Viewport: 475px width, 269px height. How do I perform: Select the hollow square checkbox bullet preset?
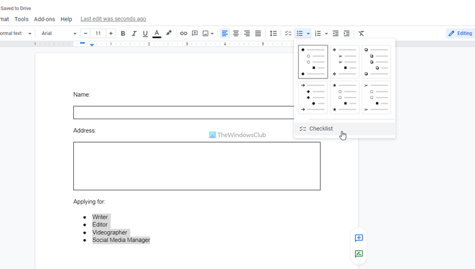[376, 62]
